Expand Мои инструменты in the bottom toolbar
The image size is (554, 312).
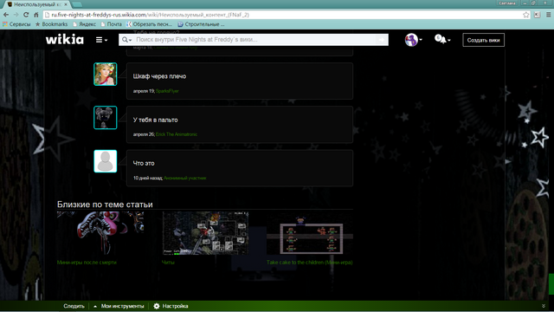[x=119, y=306]
